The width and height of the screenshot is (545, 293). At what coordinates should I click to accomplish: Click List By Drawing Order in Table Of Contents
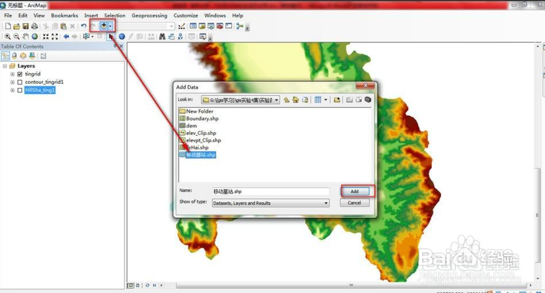click(5, 56)
